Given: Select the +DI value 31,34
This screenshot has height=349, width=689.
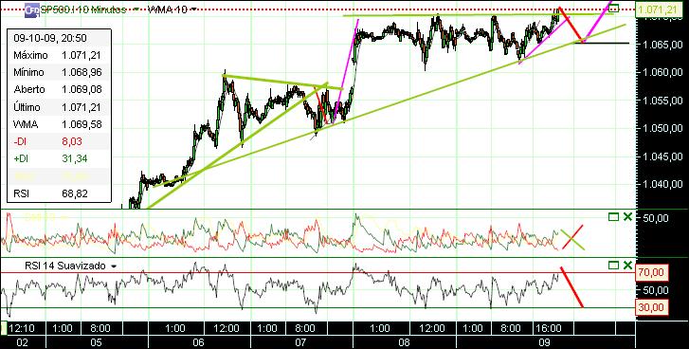Looking at the screenshot, I should tap(74, 158).
